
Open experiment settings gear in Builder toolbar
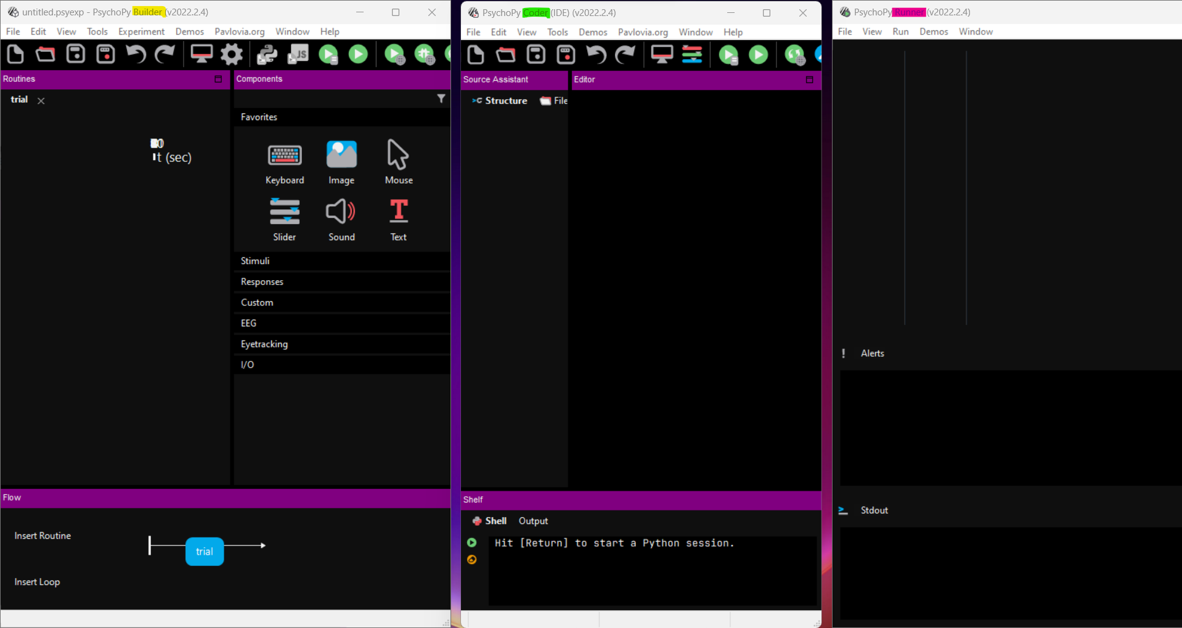pos(232,55)
